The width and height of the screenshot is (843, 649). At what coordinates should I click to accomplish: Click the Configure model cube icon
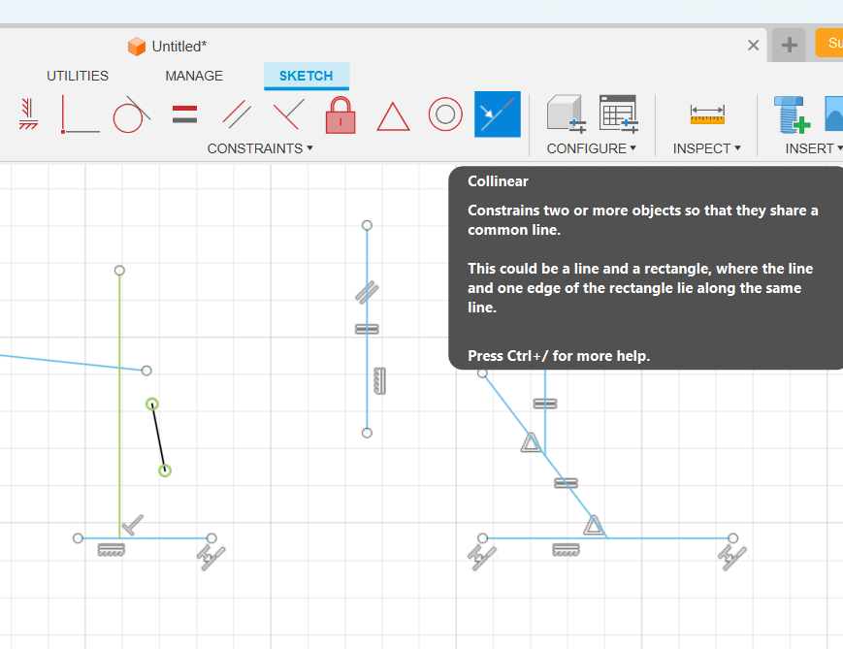coord(567,114)
